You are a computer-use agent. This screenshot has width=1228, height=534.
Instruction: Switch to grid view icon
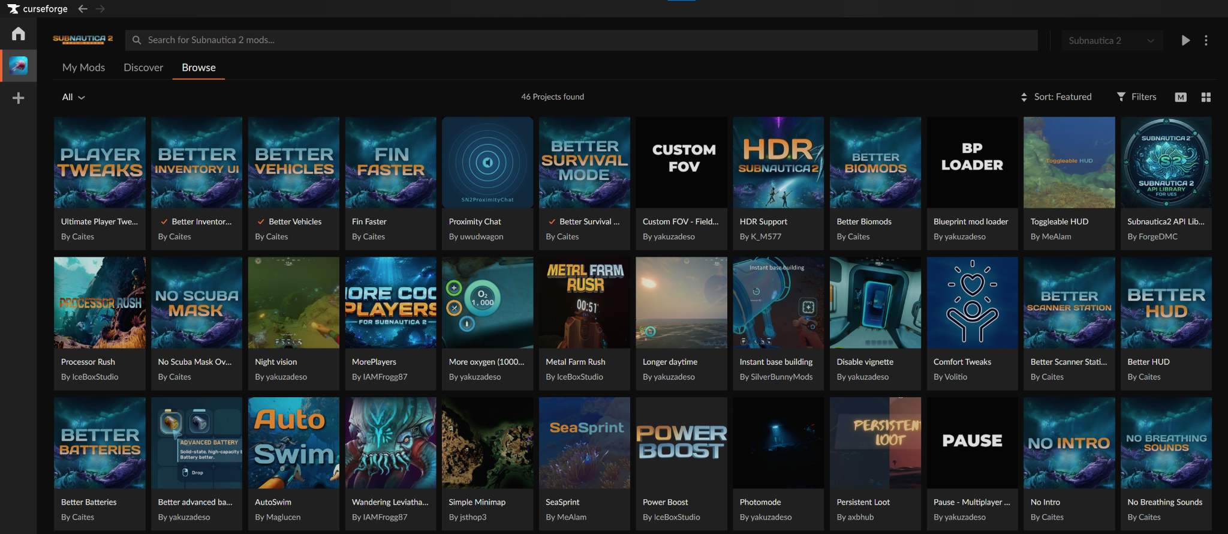(1206, 97)
